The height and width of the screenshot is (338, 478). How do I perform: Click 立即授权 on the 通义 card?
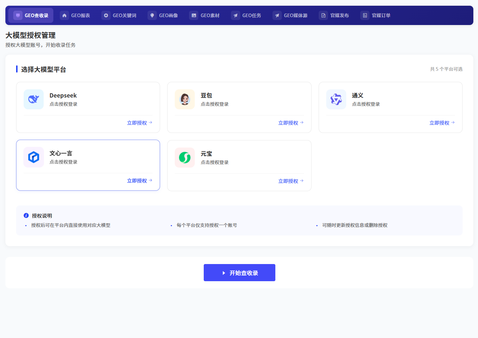click(442, 123)
